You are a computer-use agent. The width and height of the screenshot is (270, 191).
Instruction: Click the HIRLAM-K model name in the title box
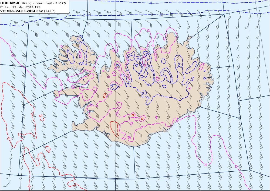[x=10, y=3]
